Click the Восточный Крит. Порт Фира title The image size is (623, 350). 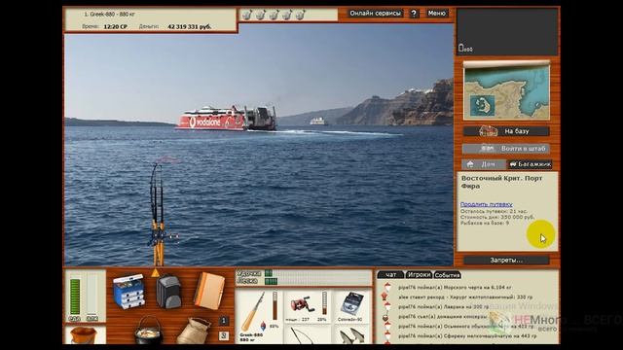501,182
